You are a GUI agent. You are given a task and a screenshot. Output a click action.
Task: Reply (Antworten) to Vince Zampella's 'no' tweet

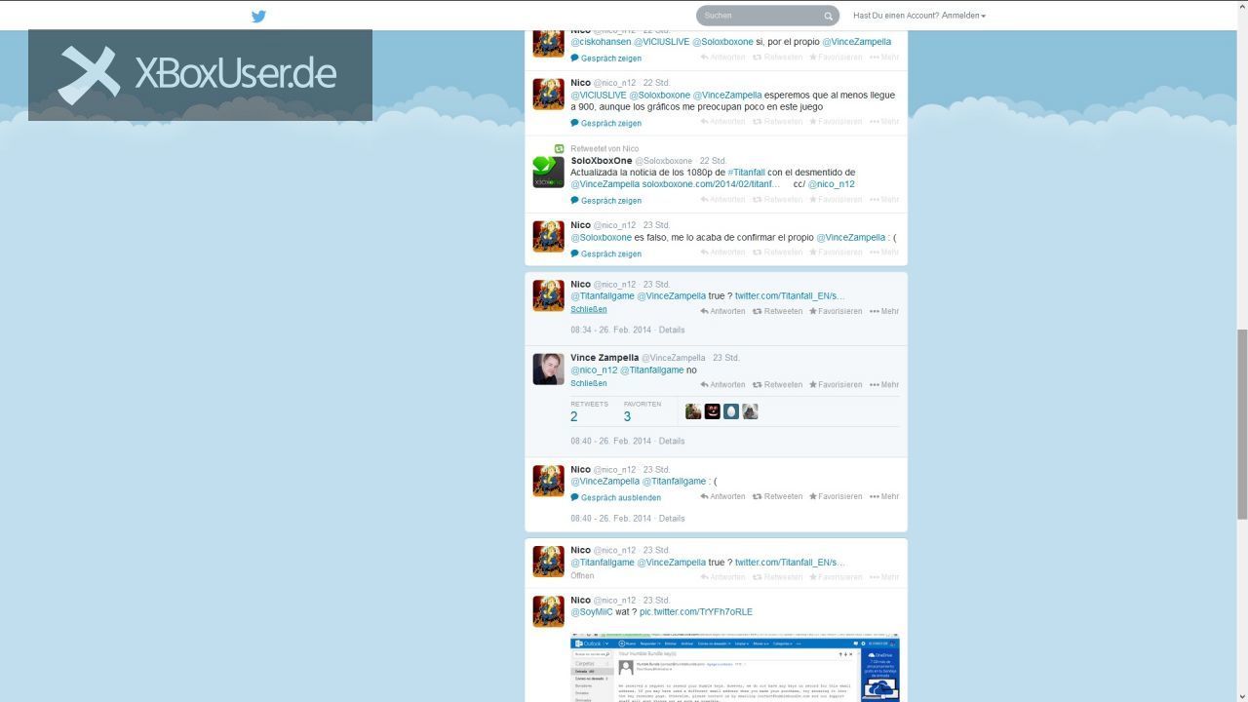point(722,384)
